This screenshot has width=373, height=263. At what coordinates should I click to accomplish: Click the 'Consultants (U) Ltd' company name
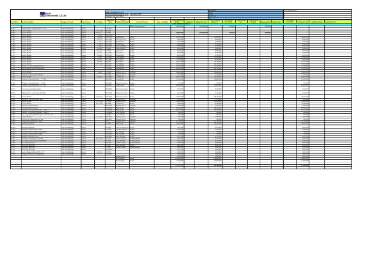pyautogui.click(x=56, y=15)
